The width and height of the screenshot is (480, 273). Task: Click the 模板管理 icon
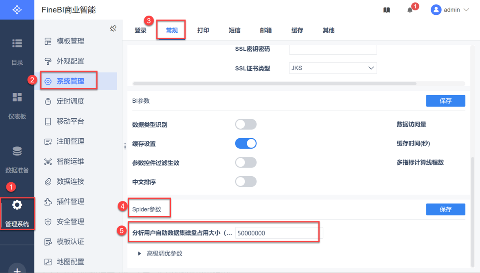(48, 41)
